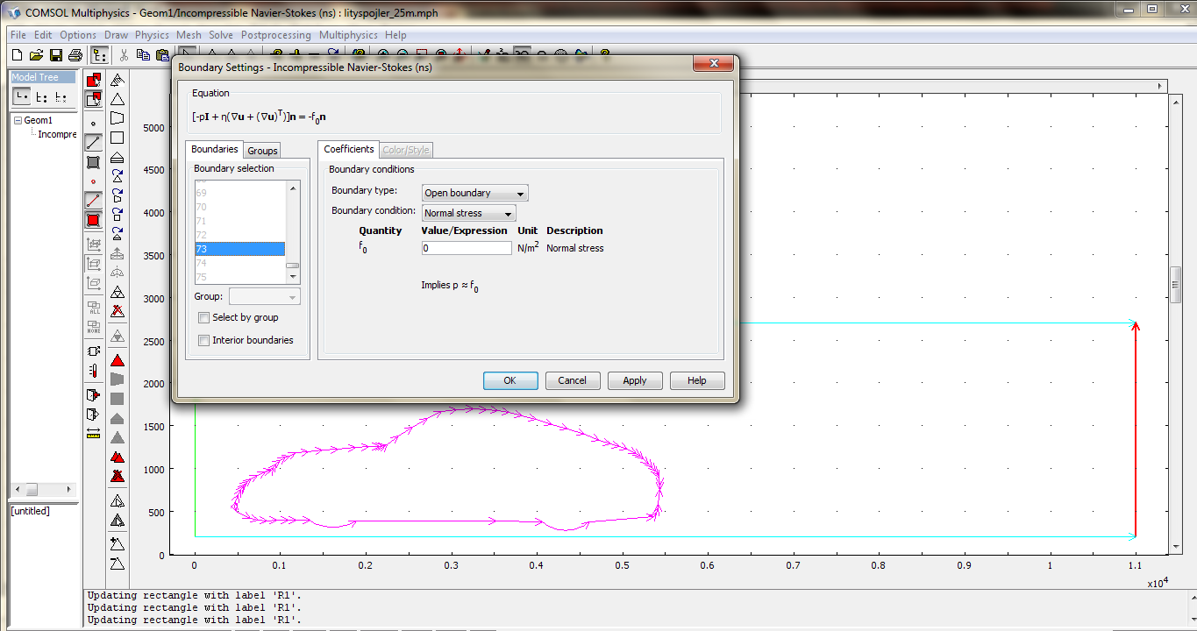1197x631 pixels.
Task: Save the model with the floppy disk icon
Action: (x=55, y=55)
